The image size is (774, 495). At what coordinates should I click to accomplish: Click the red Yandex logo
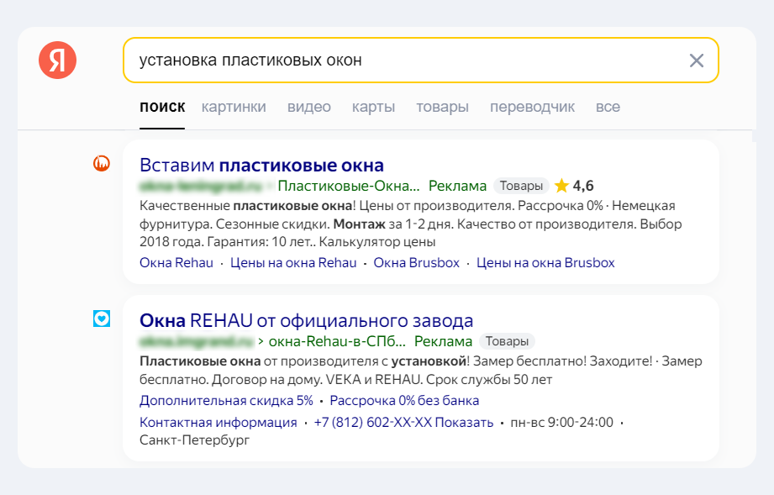56,60
